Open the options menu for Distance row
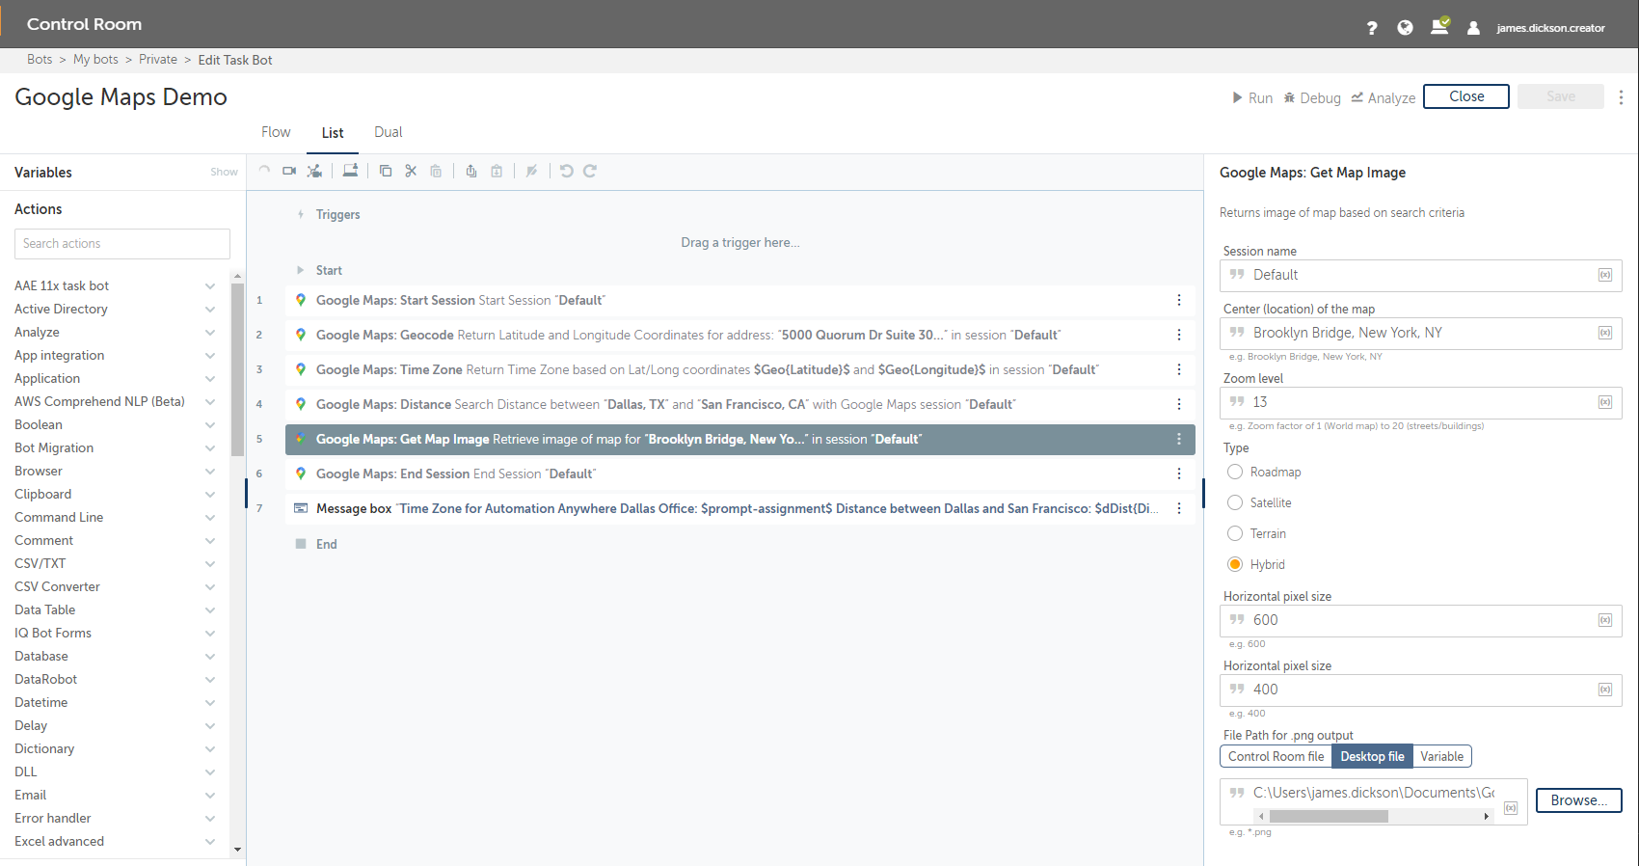Image resolution: width=1639 pixels, height=866 pixels. [x=1179, y=404]
